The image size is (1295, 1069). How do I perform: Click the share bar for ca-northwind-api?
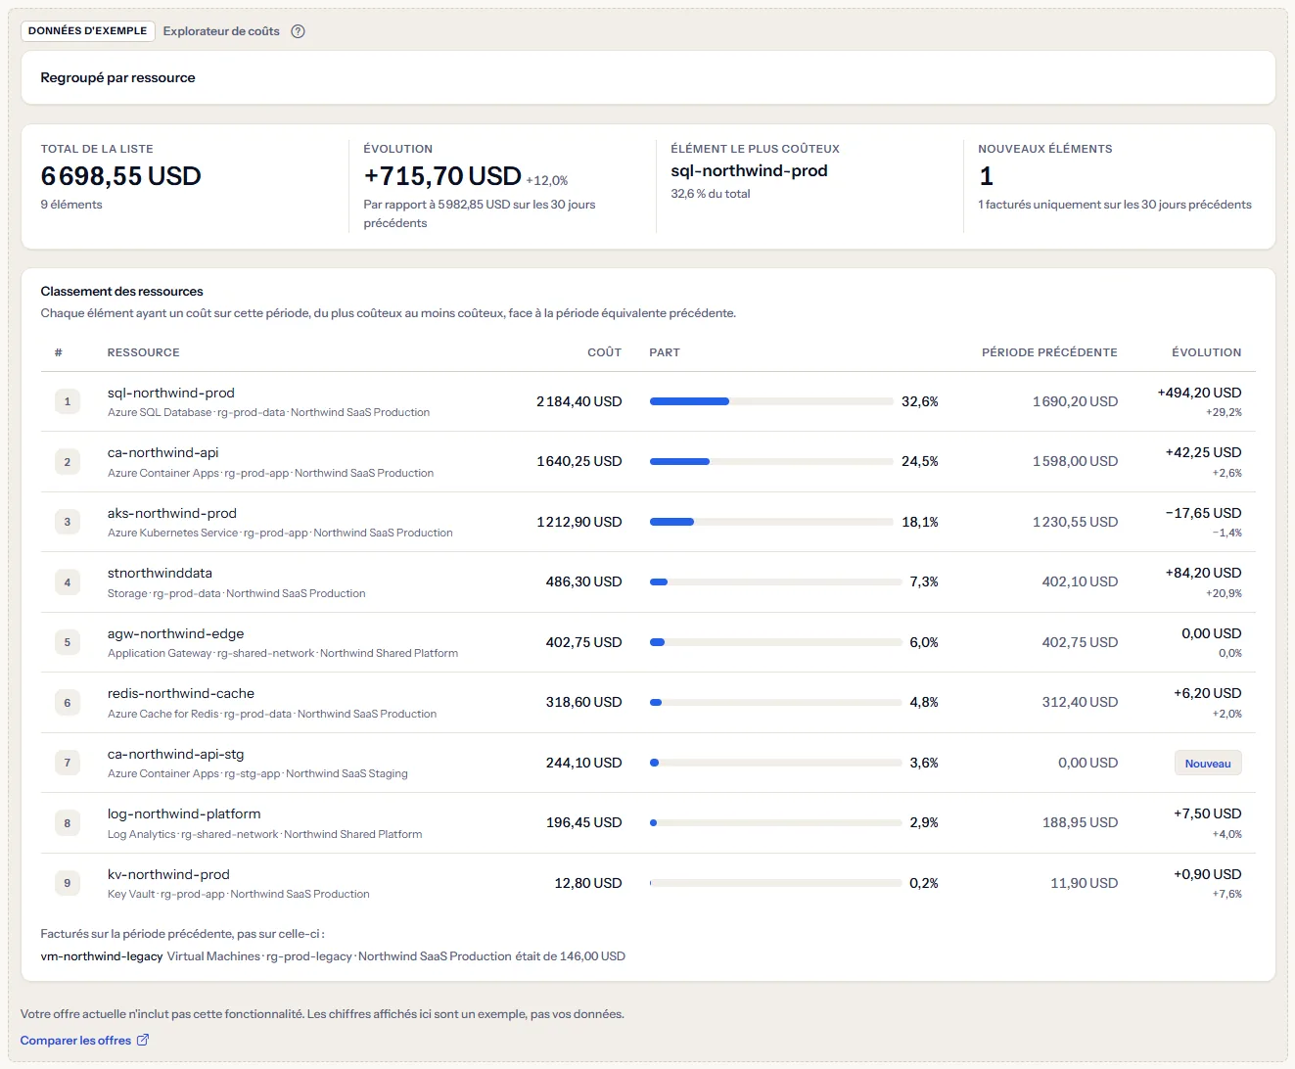(771, 461)
